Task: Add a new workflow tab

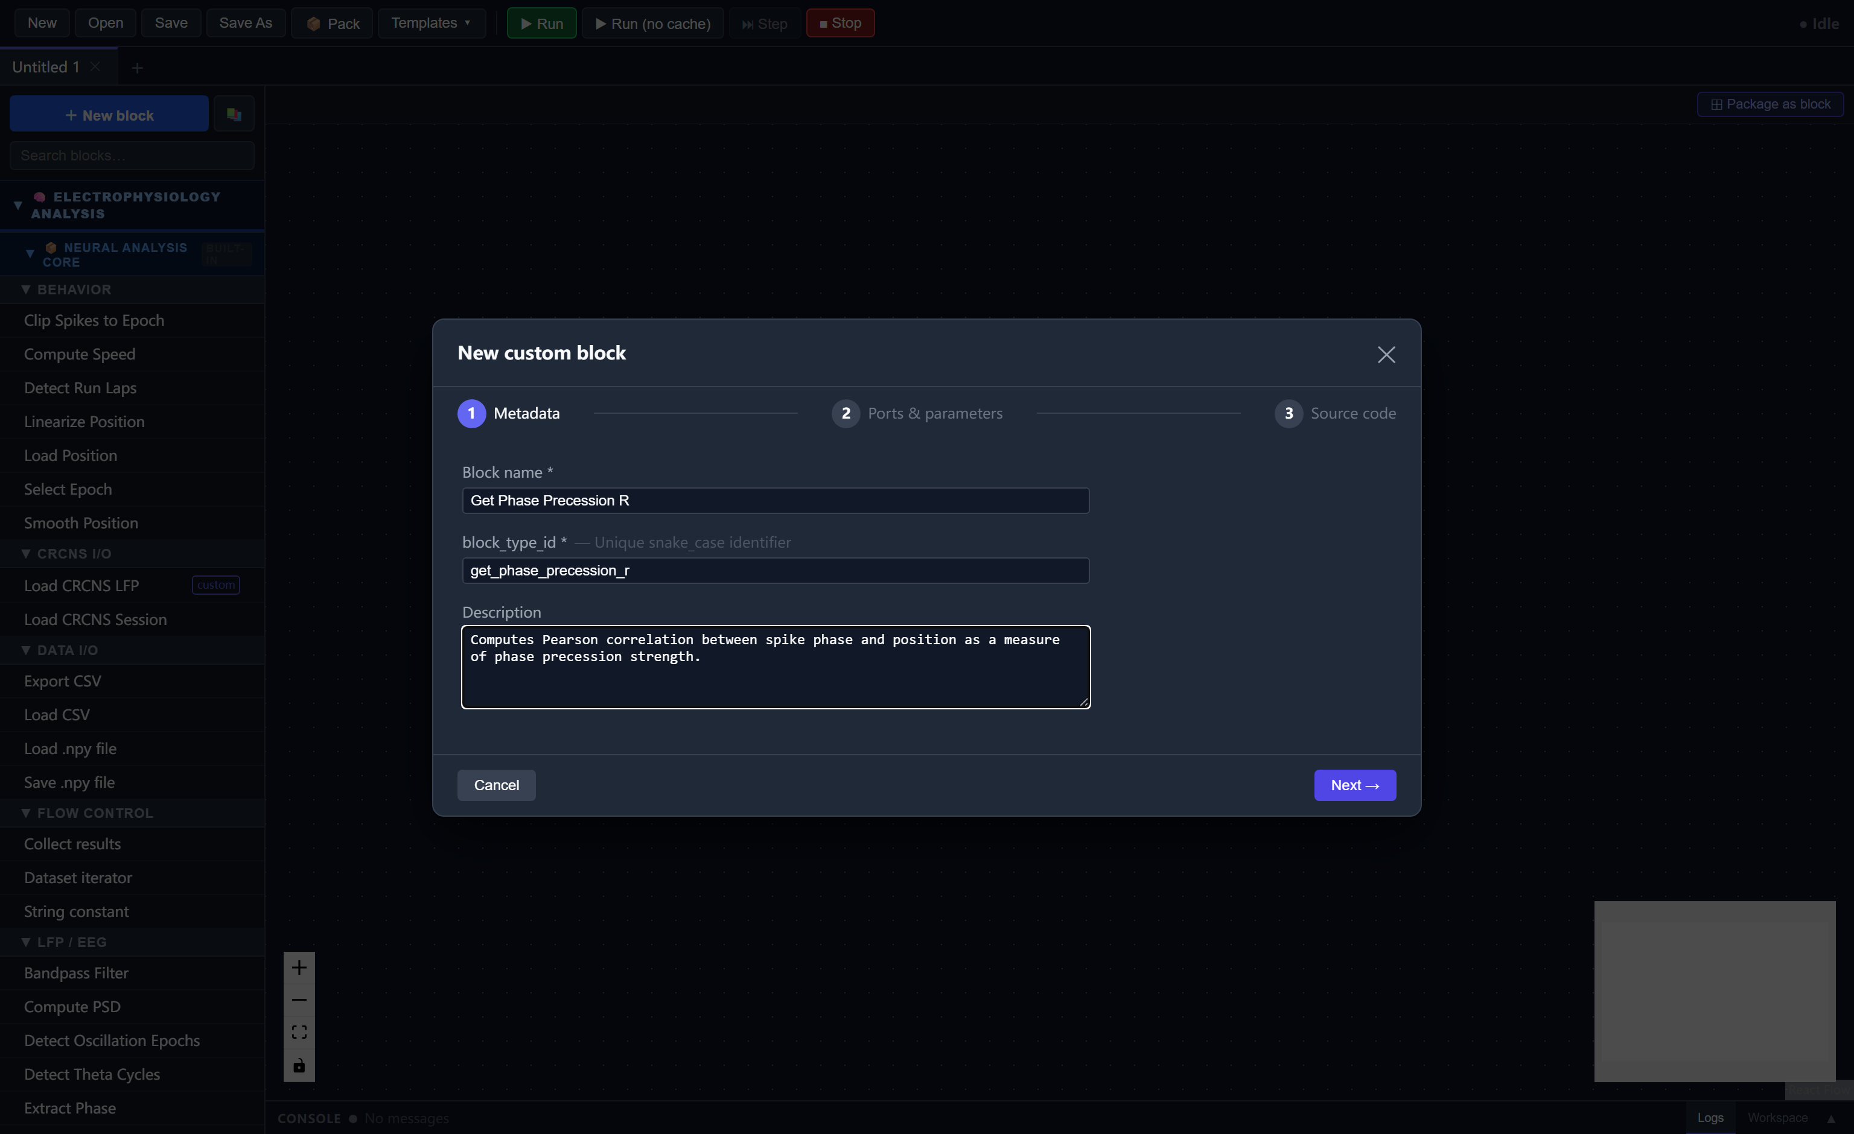Action: pyautogui.click(x=137, y=68)
